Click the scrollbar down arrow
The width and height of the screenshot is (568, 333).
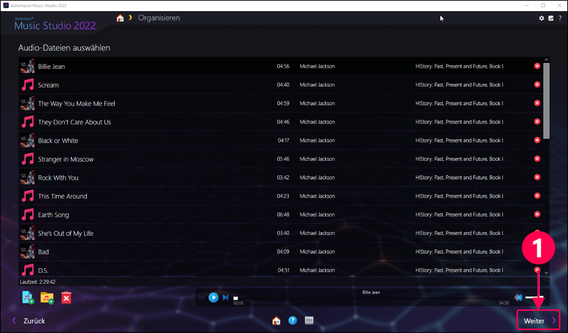click(546, 273)
